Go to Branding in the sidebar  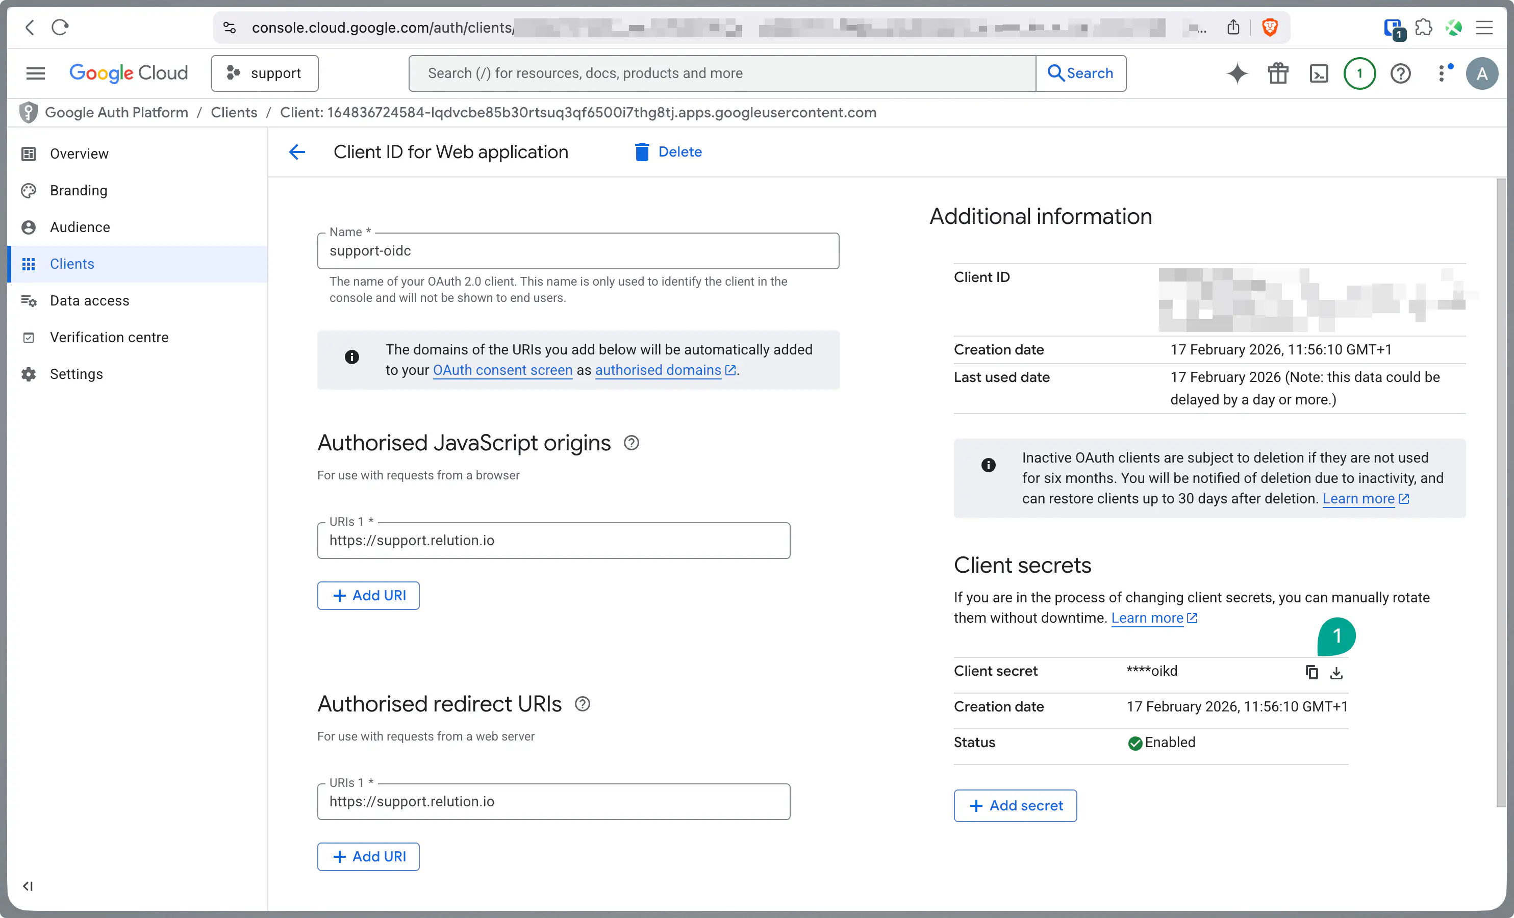click(x=78, y=190)
